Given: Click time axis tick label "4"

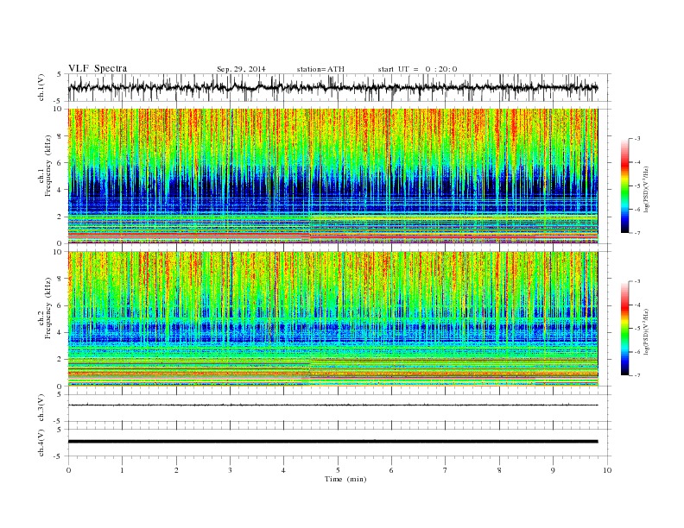Looking at the screenshot, I should click(283, 470).
